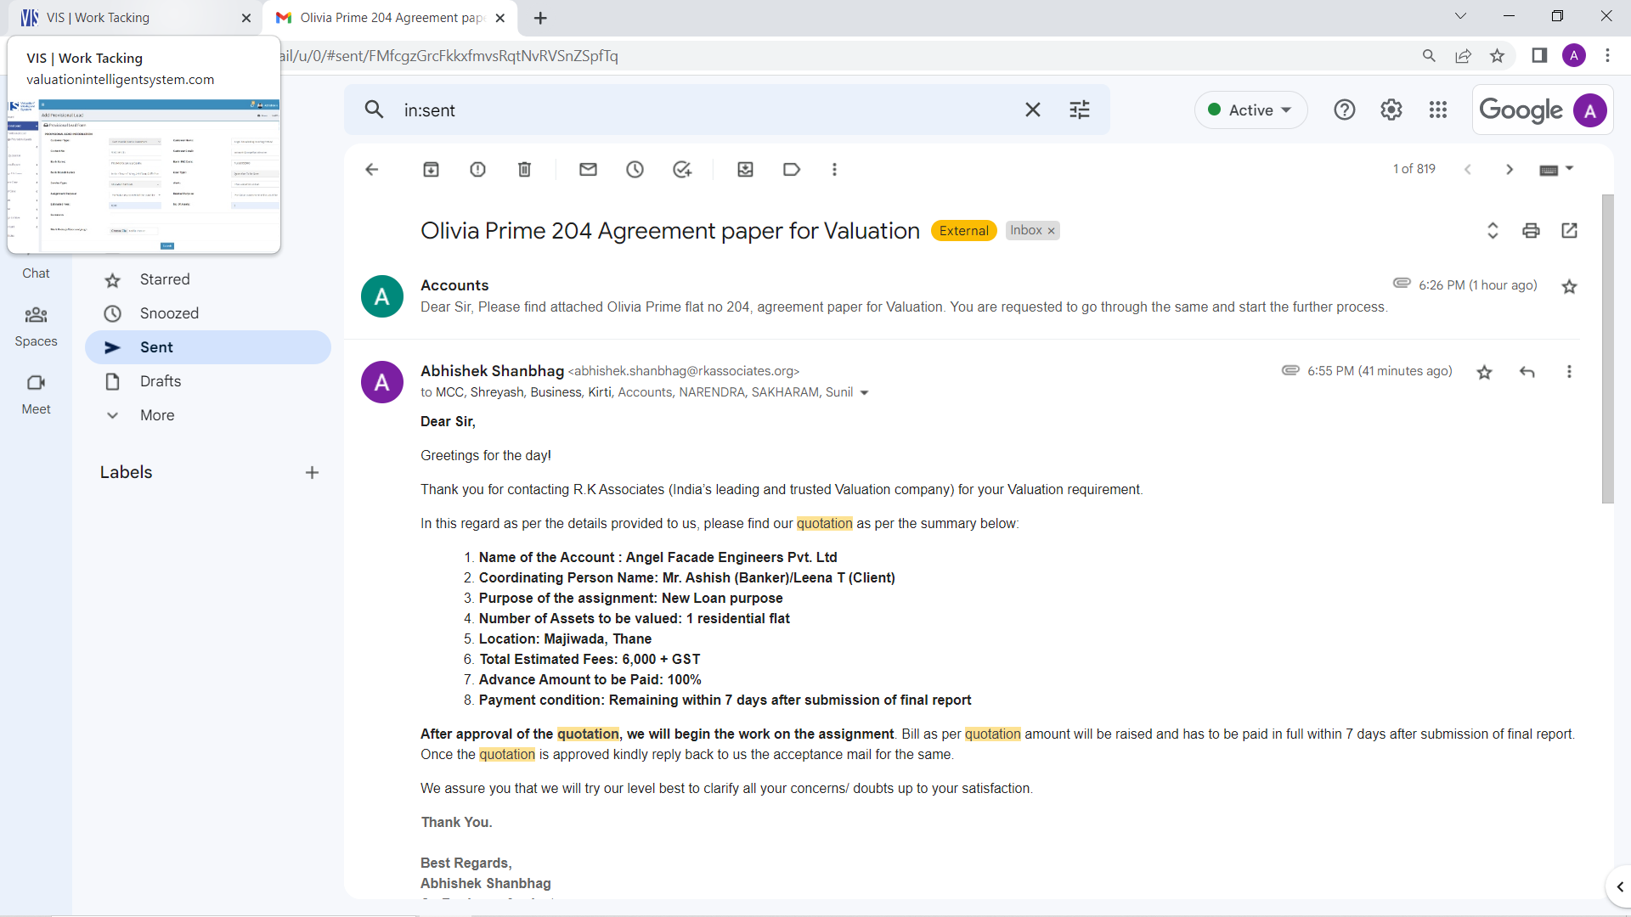Screen dimensions: 1631x917
Task: Move conversation to another folder
Action: point(745,169)
